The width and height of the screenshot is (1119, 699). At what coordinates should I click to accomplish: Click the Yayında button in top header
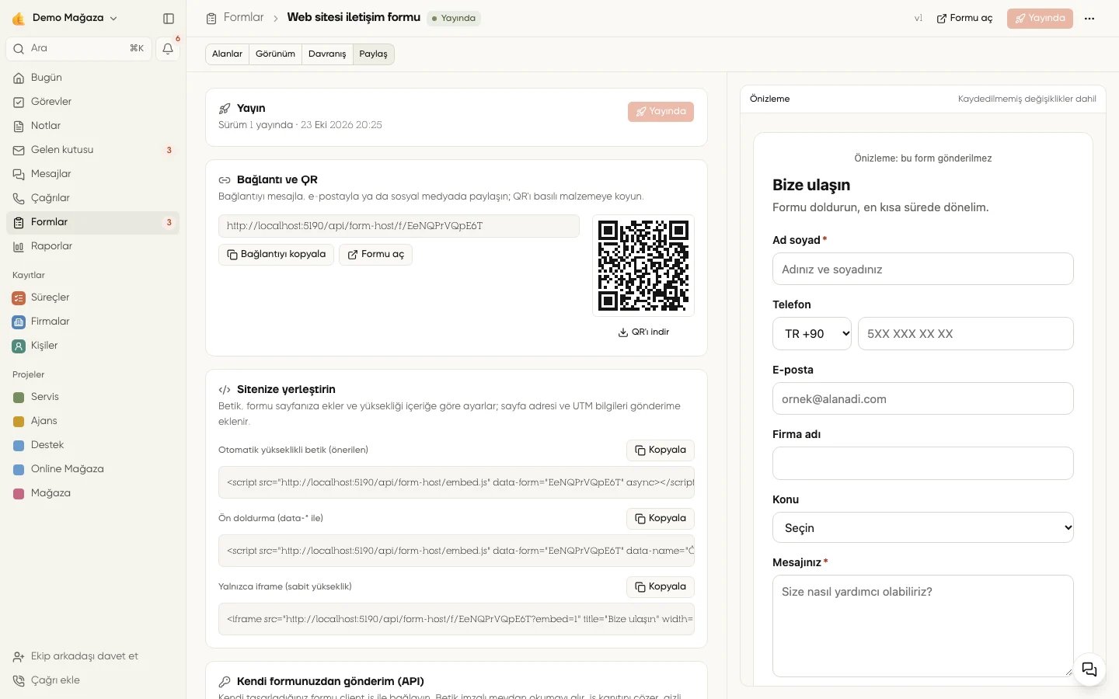(1040, 19)
